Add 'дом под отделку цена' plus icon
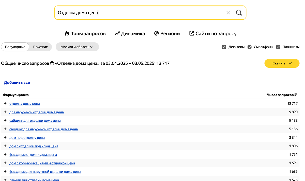Viewport: 305px width, 181px height. tap(5, 137)
